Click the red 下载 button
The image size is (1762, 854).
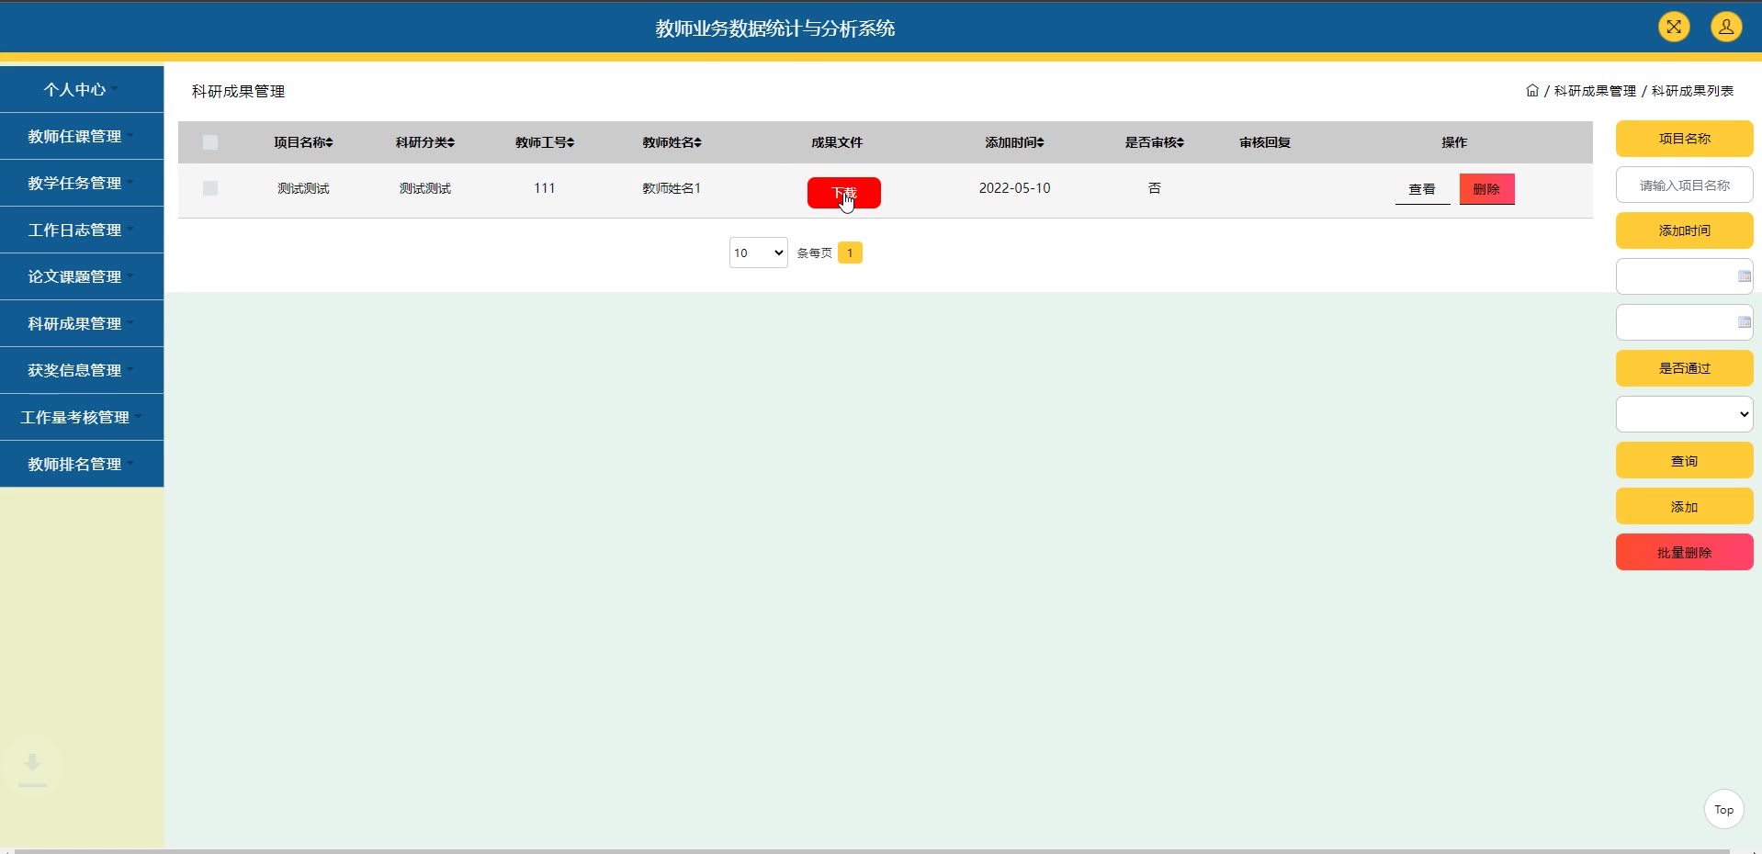coord(843,193)
